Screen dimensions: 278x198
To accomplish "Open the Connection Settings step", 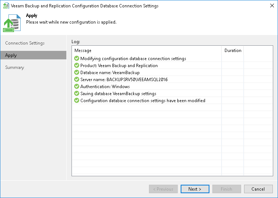I will coord(25,43).
